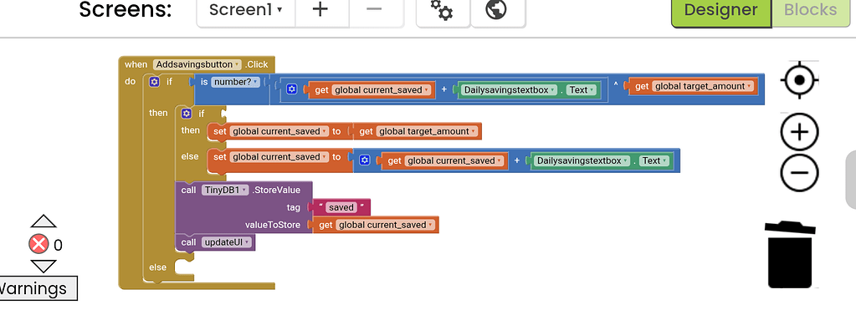Open updateUI procedure dropdown
The image size is (856, 310).
pos(226,242)
